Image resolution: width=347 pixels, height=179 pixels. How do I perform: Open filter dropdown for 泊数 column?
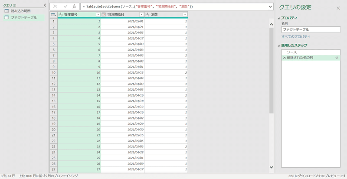click(185, 14)
